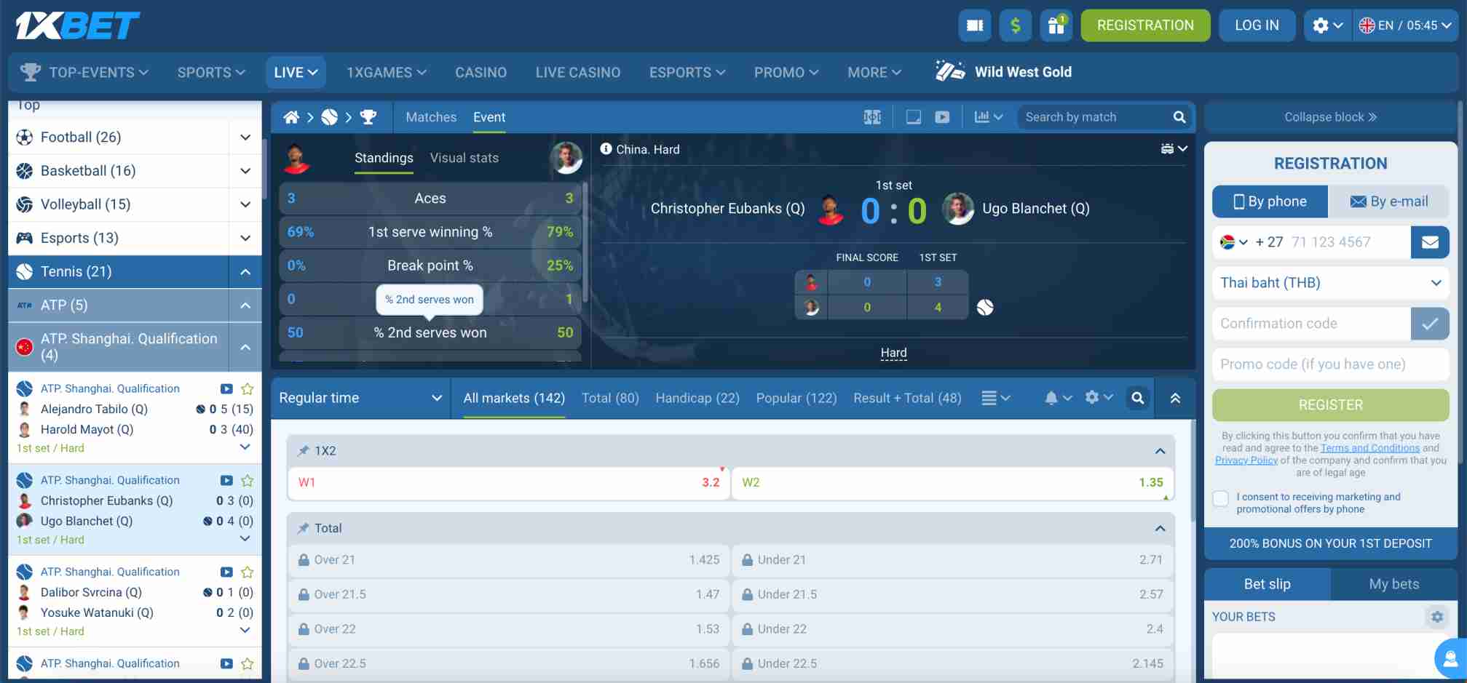Collapse the ATP. Shanghai. Qualification section

245,347
